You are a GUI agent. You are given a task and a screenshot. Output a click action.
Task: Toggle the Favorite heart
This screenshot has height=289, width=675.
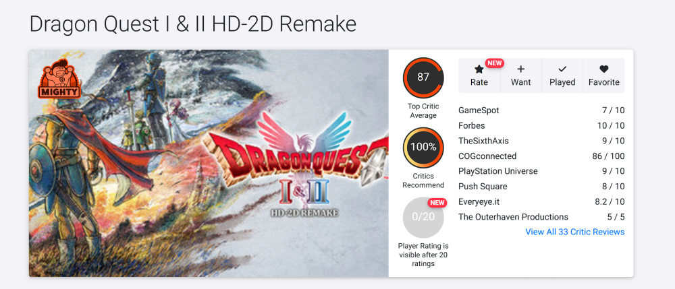[604, 75]
